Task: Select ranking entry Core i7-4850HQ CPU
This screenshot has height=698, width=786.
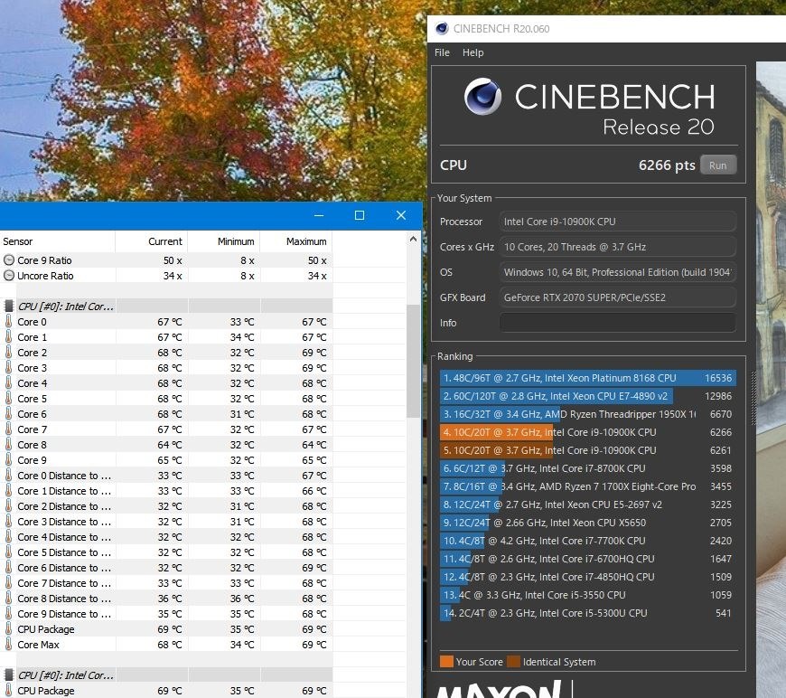Action: tap(588, 577)
